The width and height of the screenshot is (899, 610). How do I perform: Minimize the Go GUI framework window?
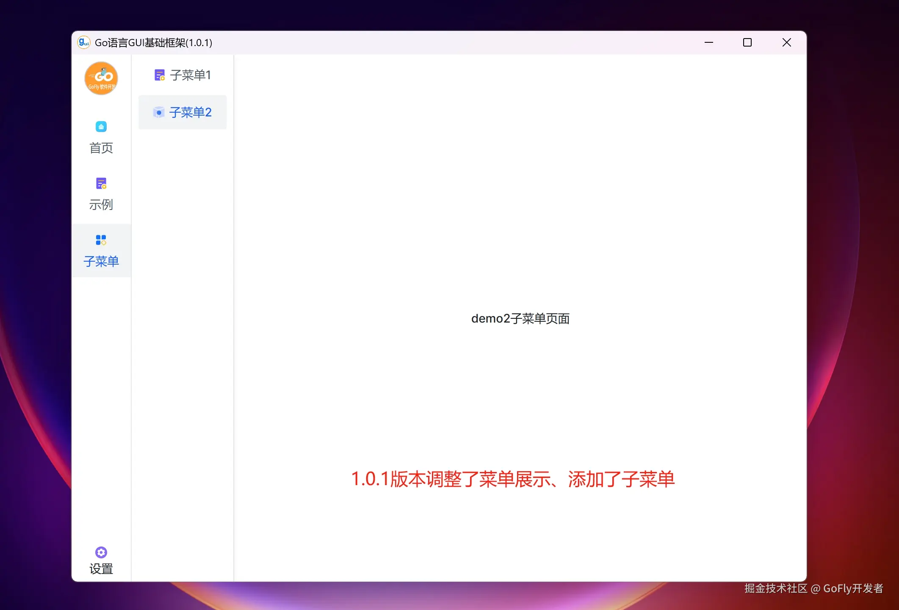coord(708,42)
